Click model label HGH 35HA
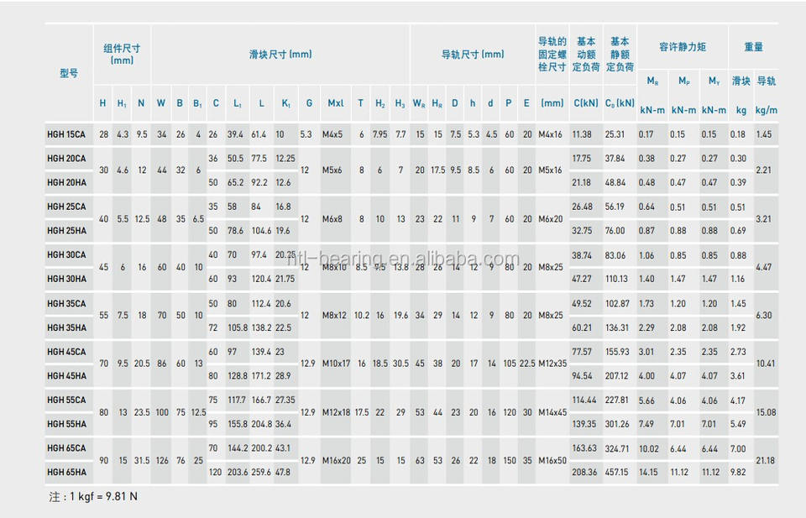The image size is (806, 518). (x=67, y=328)
